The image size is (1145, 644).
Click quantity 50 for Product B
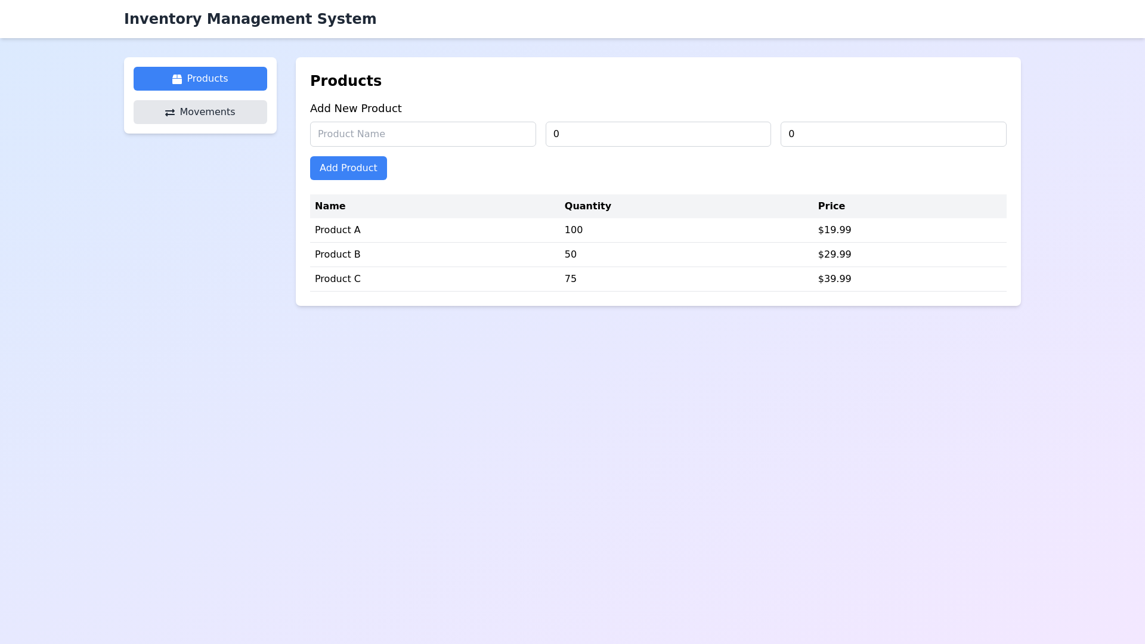(571, 255)
